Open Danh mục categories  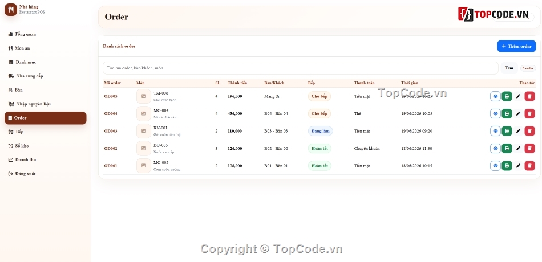coord(45,62)
